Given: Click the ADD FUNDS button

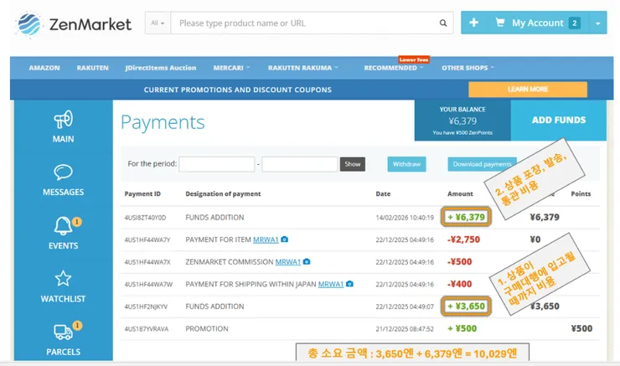Looking at the screenshot, I should (x=558, y=120).
